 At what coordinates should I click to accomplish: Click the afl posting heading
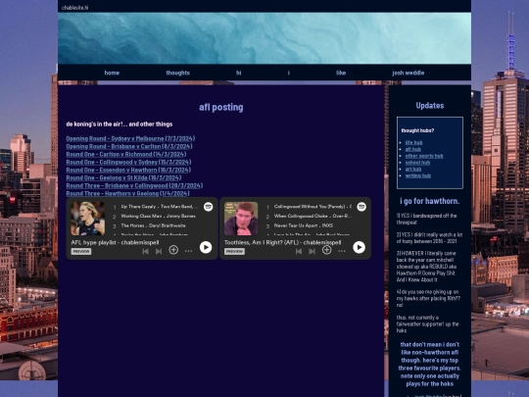[x=221, y=107]
